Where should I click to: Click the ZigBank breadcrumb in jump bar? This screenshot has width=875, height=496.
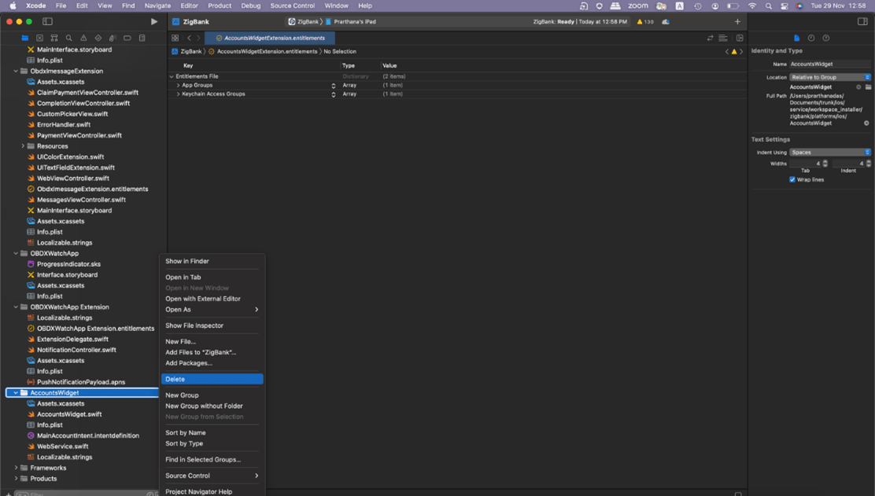coord(187,51)
